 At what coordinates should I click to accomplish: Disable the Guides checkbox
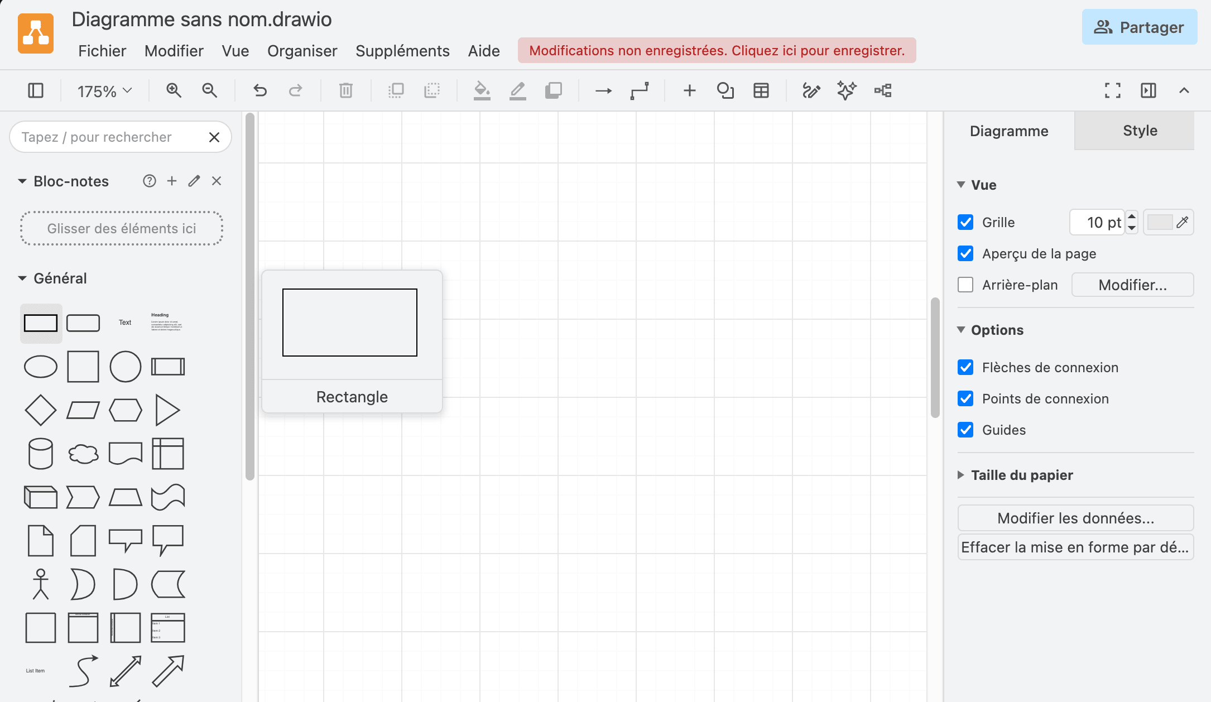[x=965, y=430]
